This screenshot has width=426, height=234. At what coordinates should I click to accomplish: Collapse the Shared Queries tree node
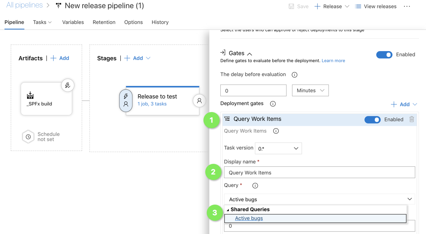228,210
